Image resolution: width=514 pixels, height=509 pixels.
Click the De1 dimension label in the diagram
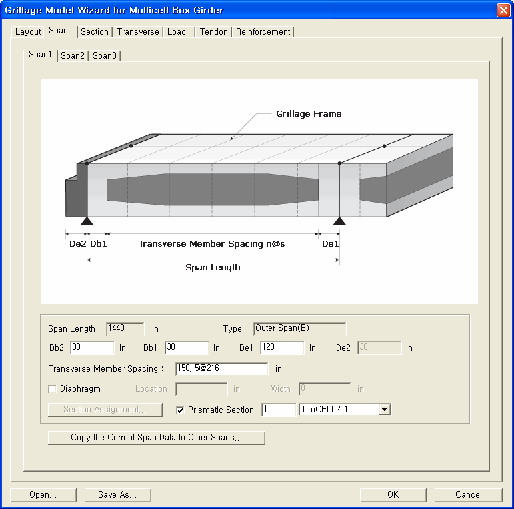click(330, 244)
